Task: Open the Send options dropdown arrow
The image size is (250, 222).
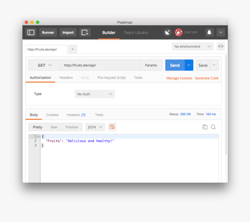Action: pos(189,65)
